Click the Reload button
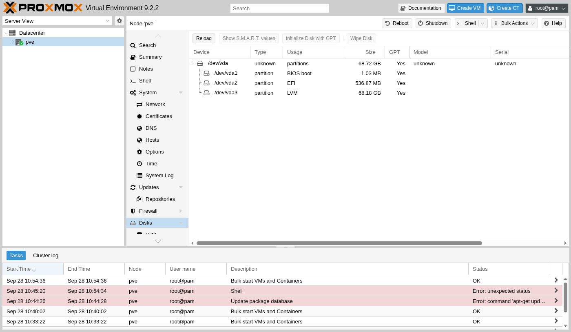Viewport: 571px width, 332px height. click(204, 38)
